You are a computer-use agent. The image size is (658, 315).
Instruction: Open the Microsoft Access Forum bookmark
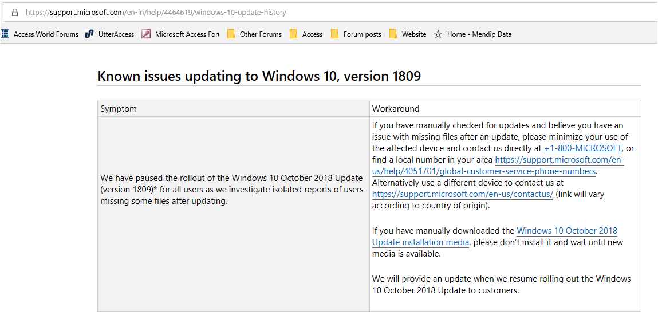click(180, 34)
